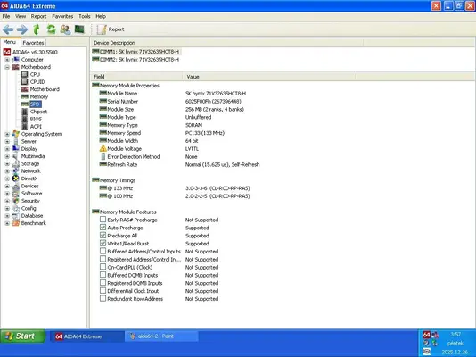Toggle Redundant Row Address checkbox
This screenshot has width=476, height=357.
(x=103, y=298)
